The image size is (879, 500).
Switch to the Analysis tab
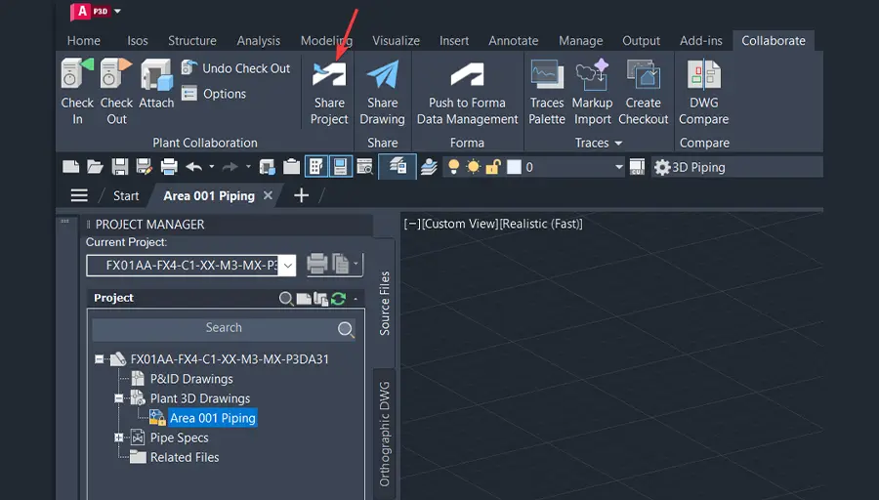259,41
